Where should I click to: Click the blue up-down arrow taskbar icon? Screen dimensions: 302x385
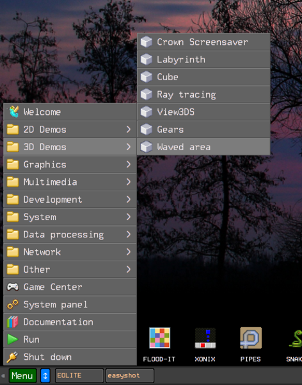point(45,375)
